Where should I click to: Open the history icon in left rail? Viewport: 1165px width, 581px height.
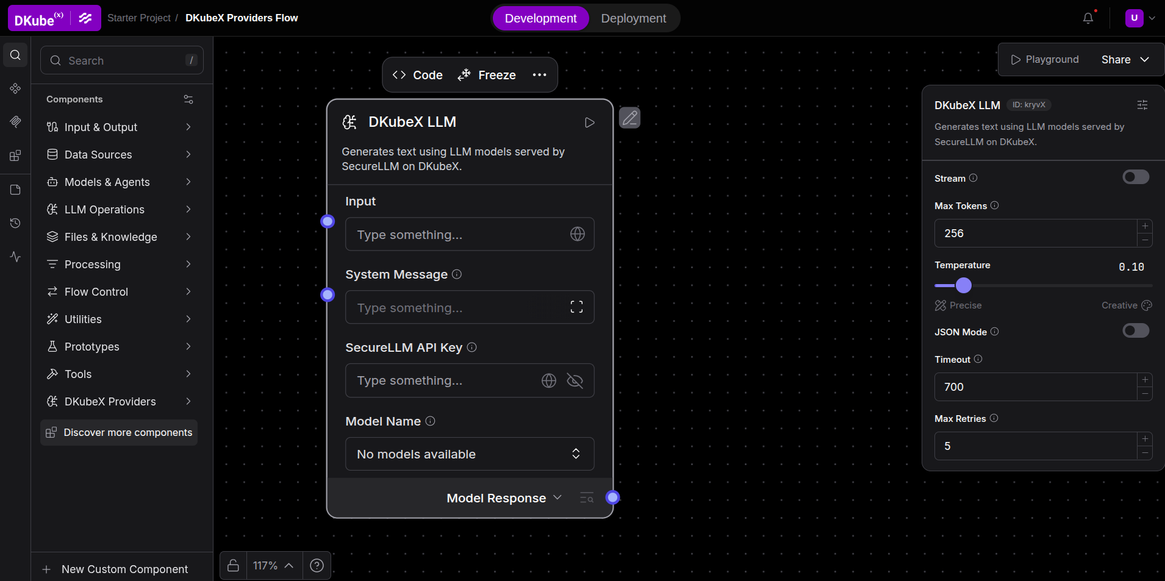click(15, 223)
